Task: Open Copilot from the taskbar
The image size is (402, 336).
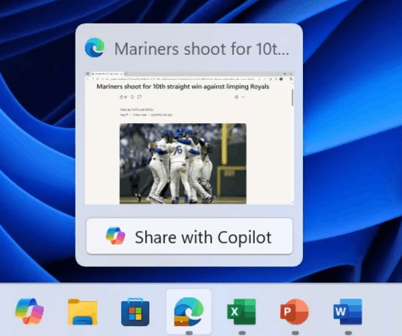Action: 29,311
